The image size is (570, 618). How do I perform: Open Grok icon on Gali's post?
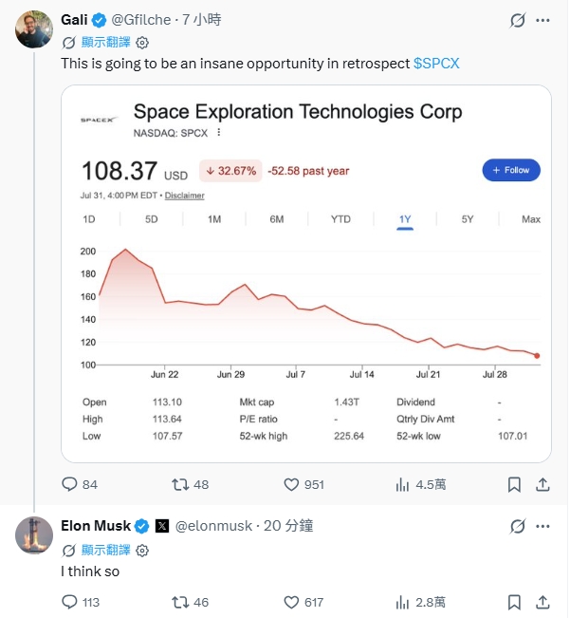point(517,20)
